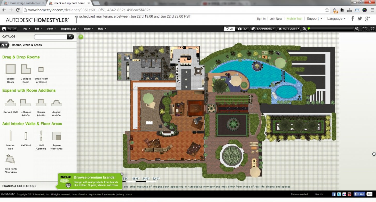Switch to 3D view mode

242,29
